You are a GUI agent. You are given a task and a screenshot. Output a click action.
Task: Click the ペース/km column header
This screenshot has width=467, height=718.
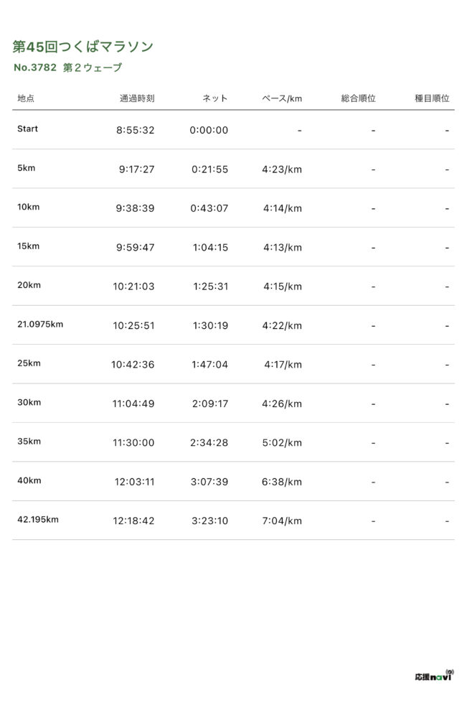coord(281,98)
